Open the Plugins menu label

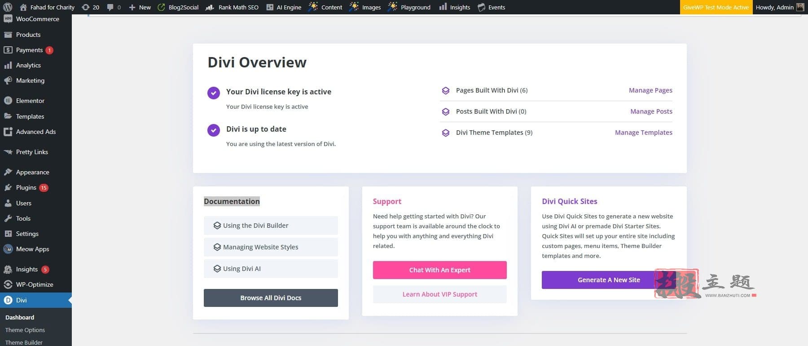click(x=26, y=187)
